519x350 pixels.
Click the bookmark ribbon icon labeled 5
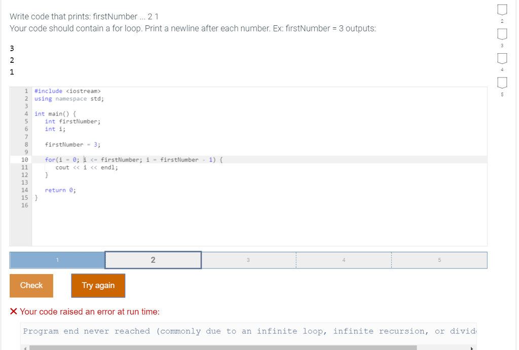502,83
